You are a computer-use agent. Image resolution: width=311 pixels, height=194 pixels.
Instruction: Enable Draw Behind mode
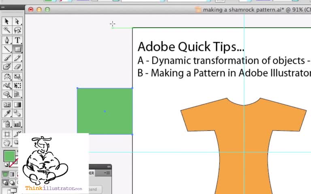point(12,183)
